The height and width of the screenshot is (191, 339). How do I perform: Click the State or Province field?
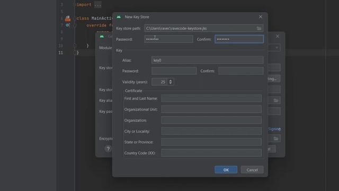coord(211,142)
